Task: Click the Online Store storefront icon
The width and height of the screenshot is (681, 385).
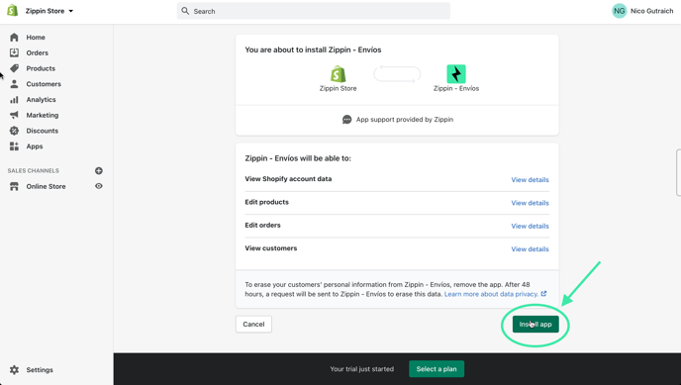Action: (14, 186)
